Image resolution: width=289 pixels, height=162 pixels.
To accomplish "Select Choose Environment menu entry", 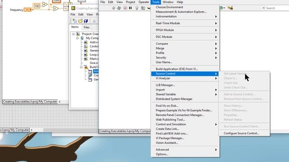I will [x=169, y=7].
